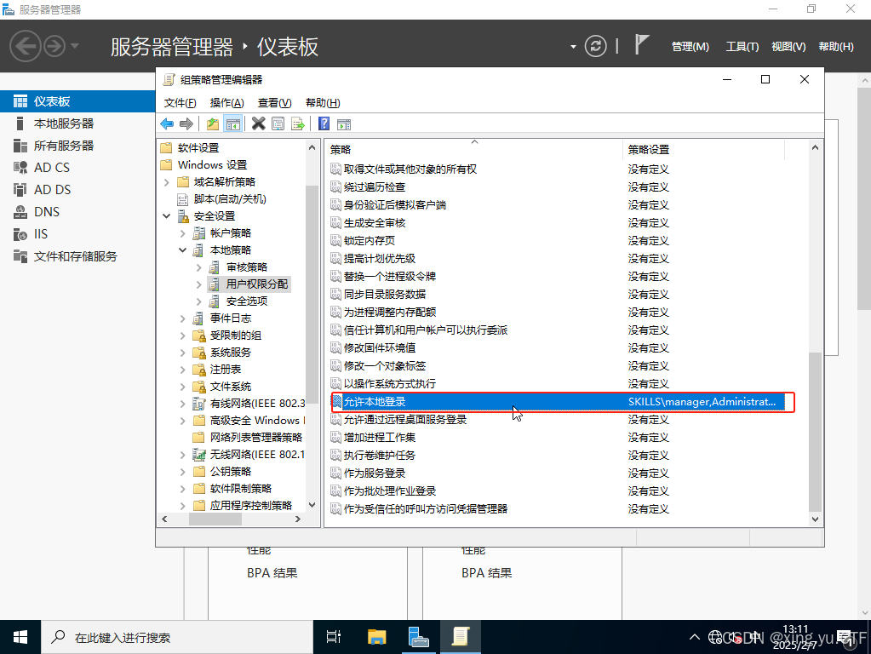Click the back arrow in editor toolbar

[x=167, y=124]
